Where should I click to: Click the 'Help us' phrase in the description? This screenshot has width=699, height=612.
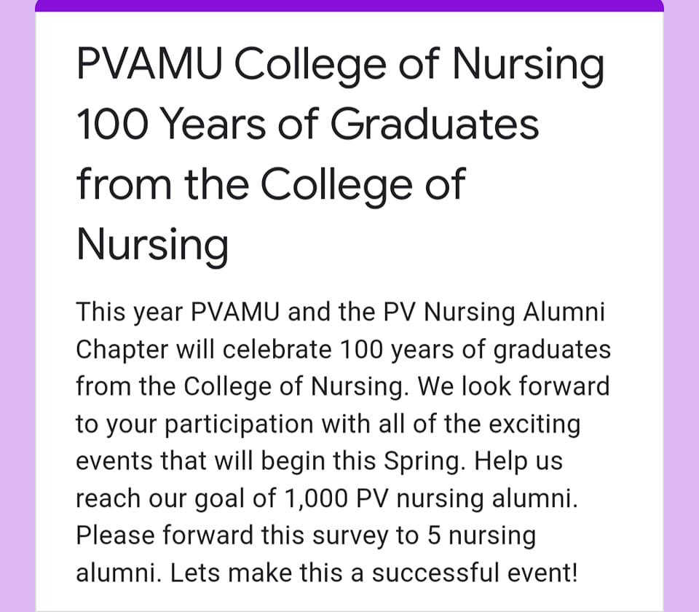pos(518,461)
